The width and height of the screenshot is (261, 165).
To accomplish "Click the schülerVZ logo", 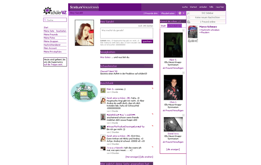I will (x=55, y=11).
